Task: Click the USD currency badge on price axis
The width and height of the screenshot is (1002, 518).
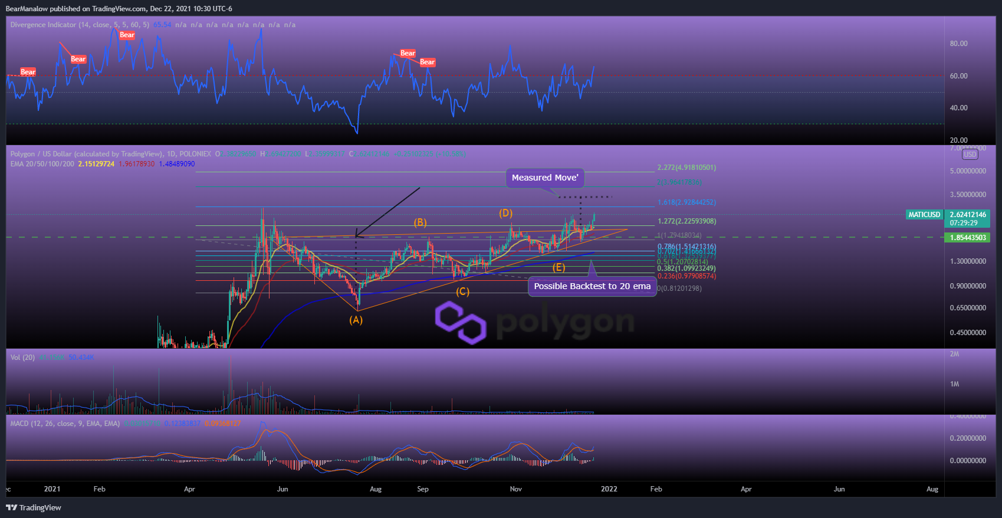Action: 970,155
